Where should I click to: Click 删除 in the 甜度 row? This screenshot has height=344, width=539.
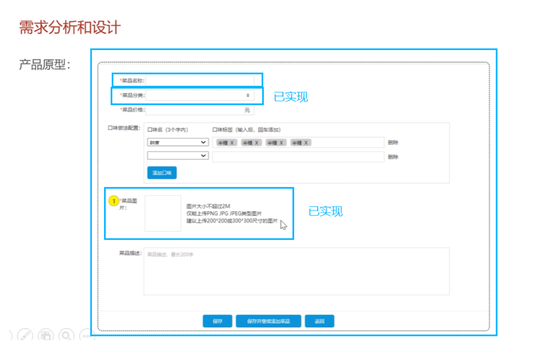click(x=393, y=142)
